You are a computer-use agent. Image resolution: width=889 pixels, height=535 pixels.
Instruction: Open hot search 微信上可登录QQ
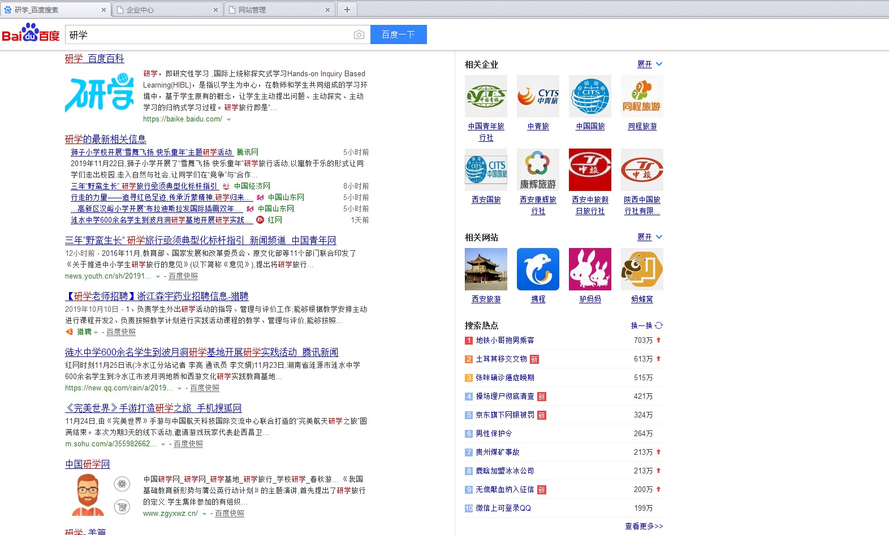coord(503,508)
